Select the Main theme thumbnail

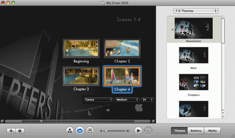[193, 55]
